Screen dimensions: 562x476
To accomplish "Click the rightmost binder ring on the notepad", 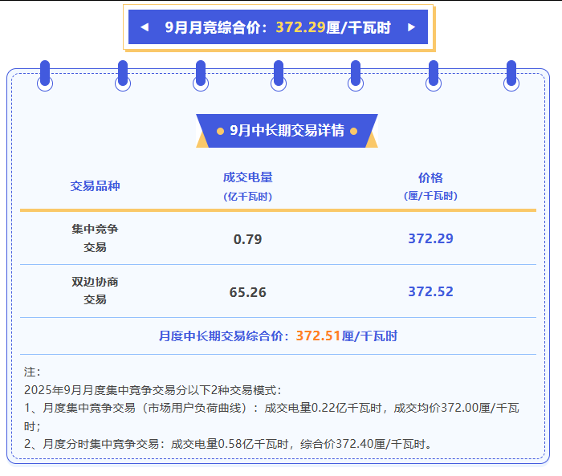I will [x=511, y=75].
